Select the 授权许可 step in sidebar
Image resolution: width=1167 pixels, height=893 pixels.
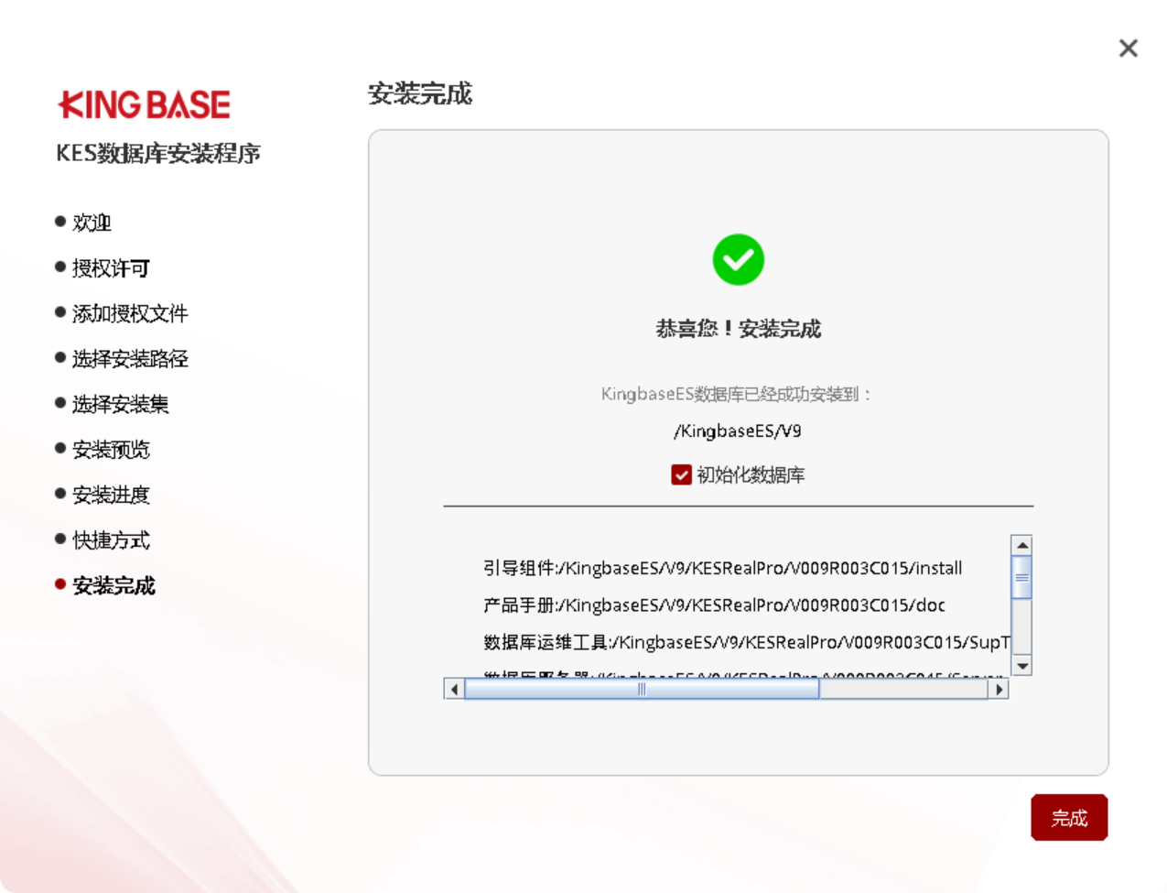coord(111,268)
